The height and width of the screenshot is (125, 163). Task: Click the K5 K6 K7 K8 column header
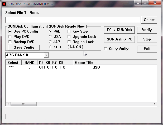click(55, 62)
